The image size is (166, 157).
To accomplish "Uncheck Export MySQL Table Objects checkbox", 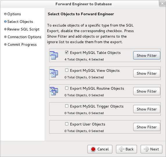I will point(67,53).
